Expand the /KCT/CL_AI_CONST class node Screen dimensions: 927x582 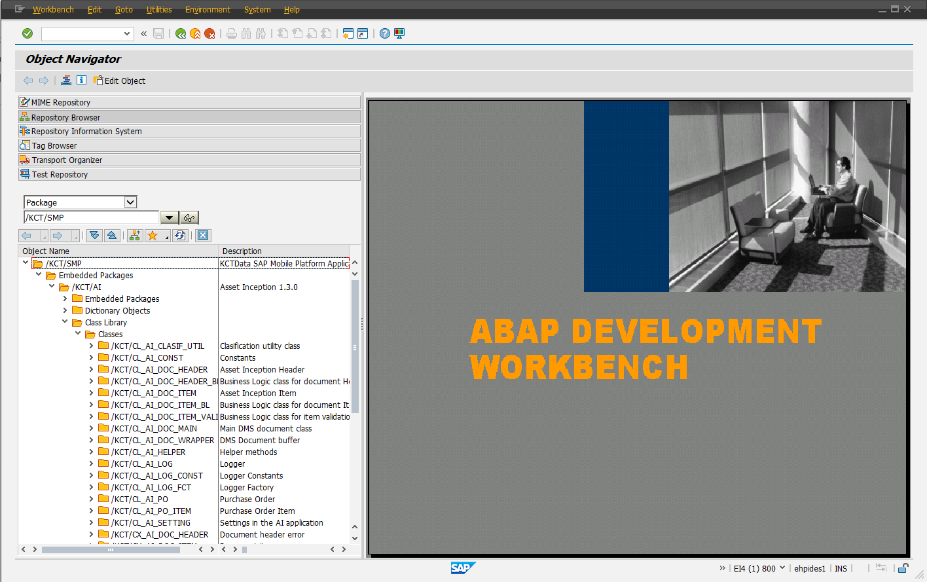(x=91, y=357)
